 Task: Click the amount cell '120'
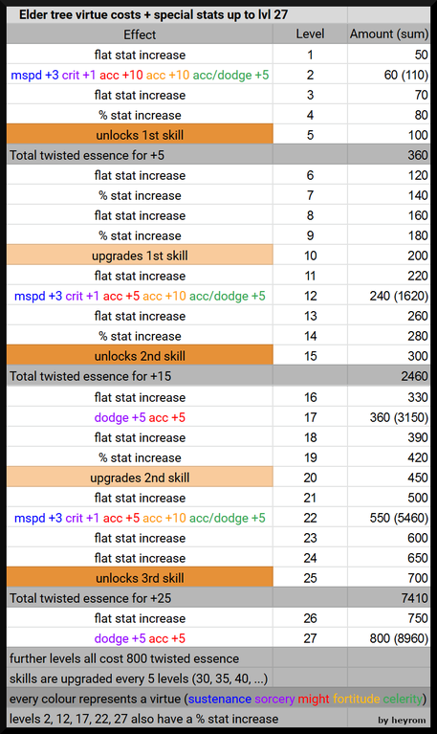coord(389,175)
